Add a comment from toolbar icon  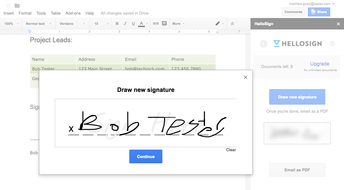164,24
